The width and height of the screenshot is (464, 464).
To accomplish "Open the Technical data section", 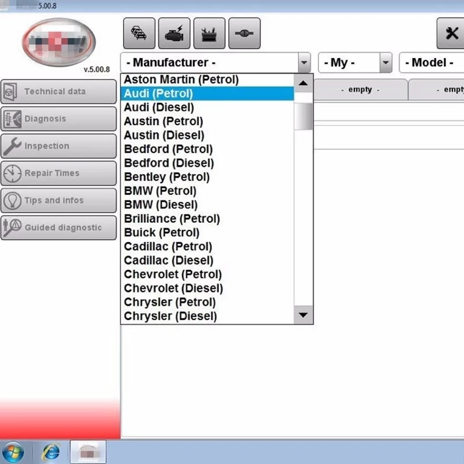I will [59, 92].
